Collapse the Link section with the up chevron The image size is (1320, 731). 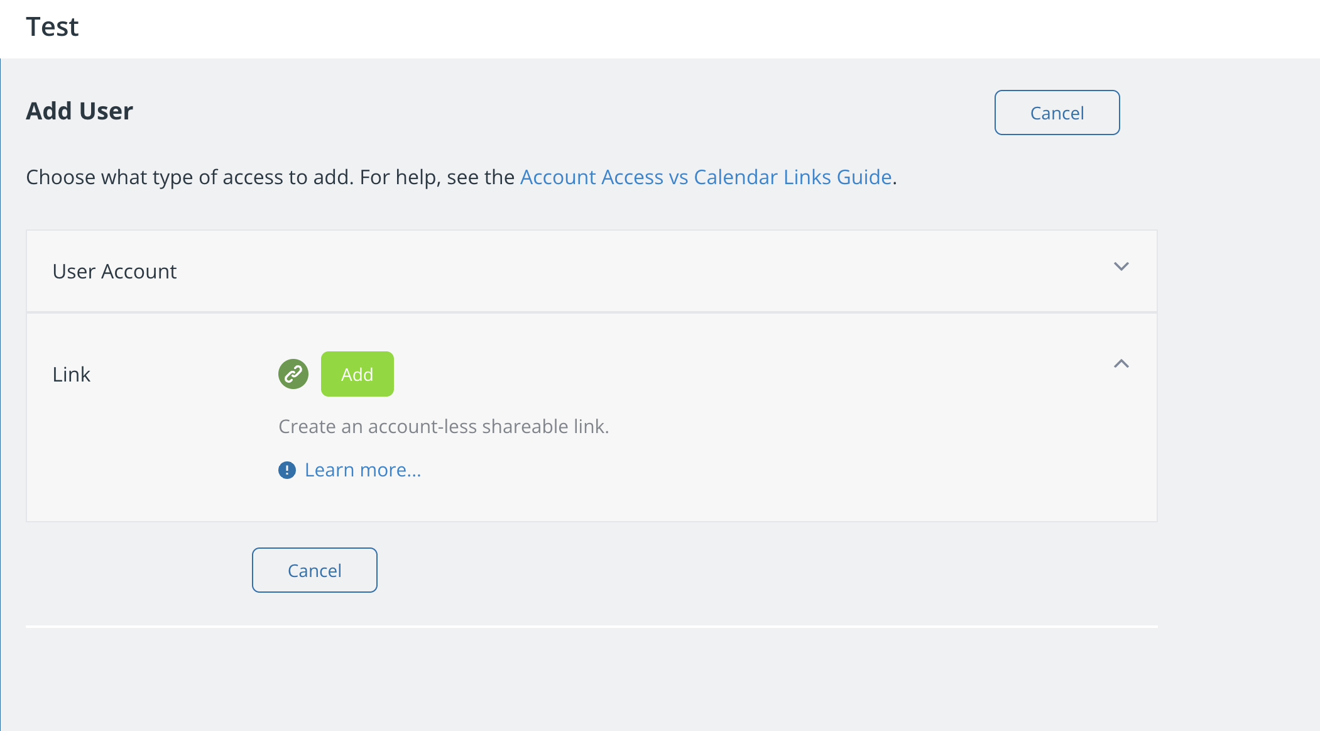1121,364
